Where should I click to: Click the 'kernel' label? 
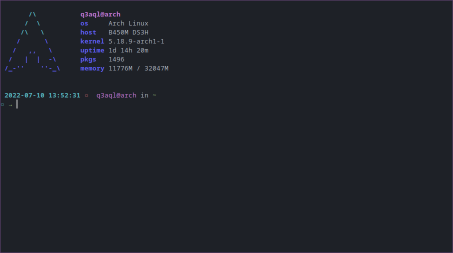92,41
